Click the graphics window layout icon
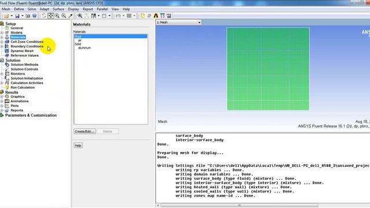This screenshot has height=208, width=370. (x=104, y=16)
